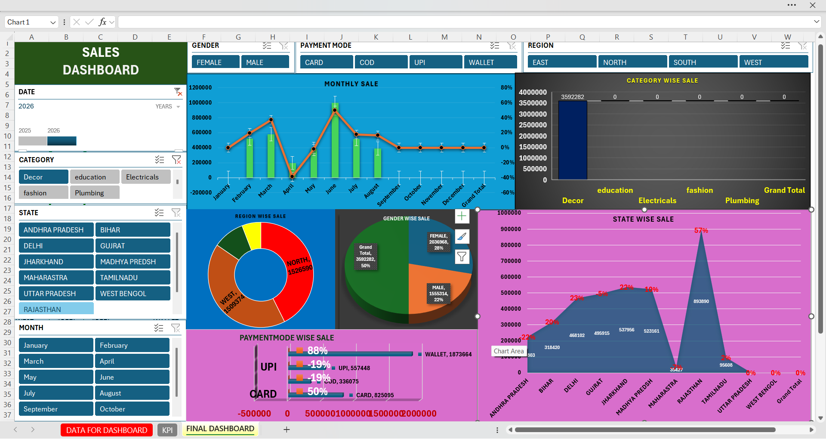Open the Chart Styles brush icon

click(x=462, y=236)
